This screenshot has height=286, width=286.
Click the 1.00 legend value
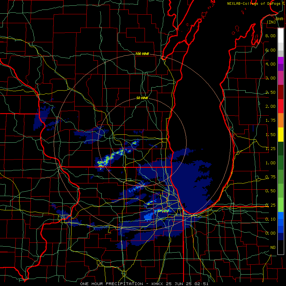[270, 163]
